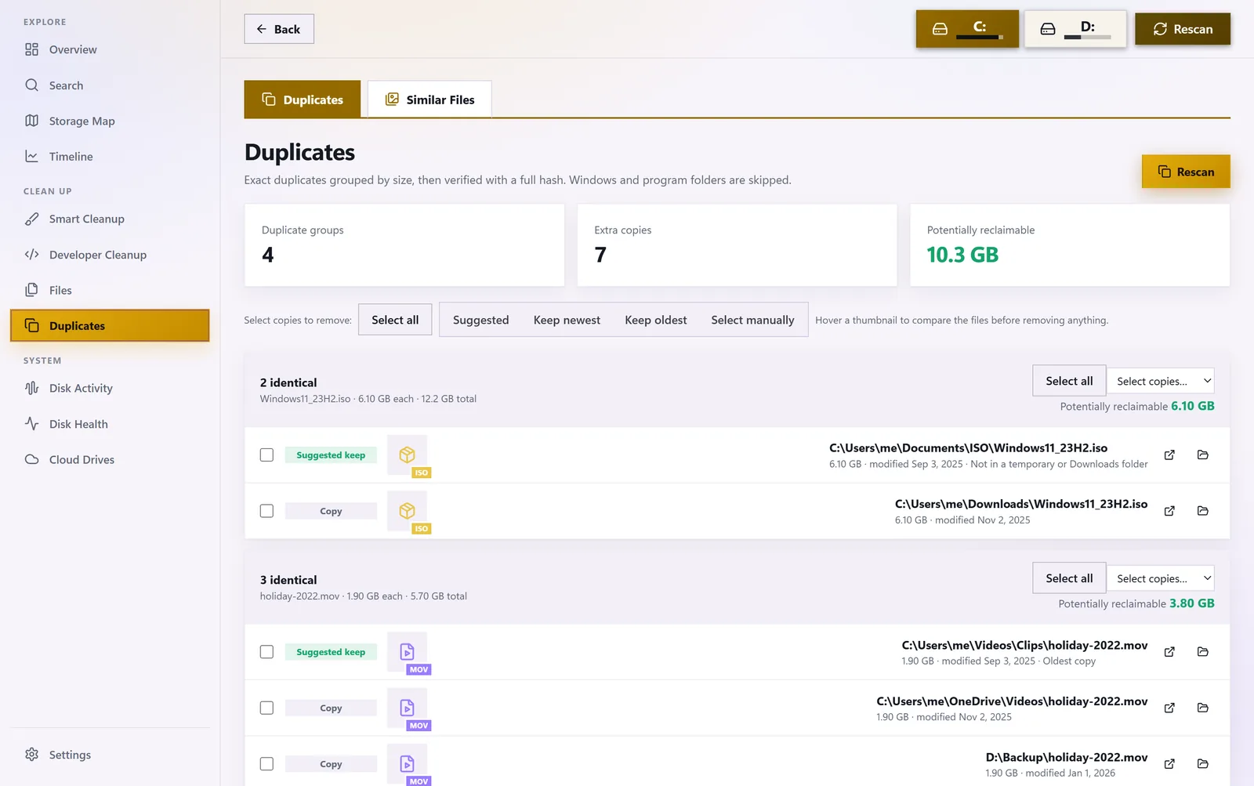Check Videos\Clips\holiday-2022.mov checkbox
This screenshot has width=1254, height=786.
[x=266, y=652]
